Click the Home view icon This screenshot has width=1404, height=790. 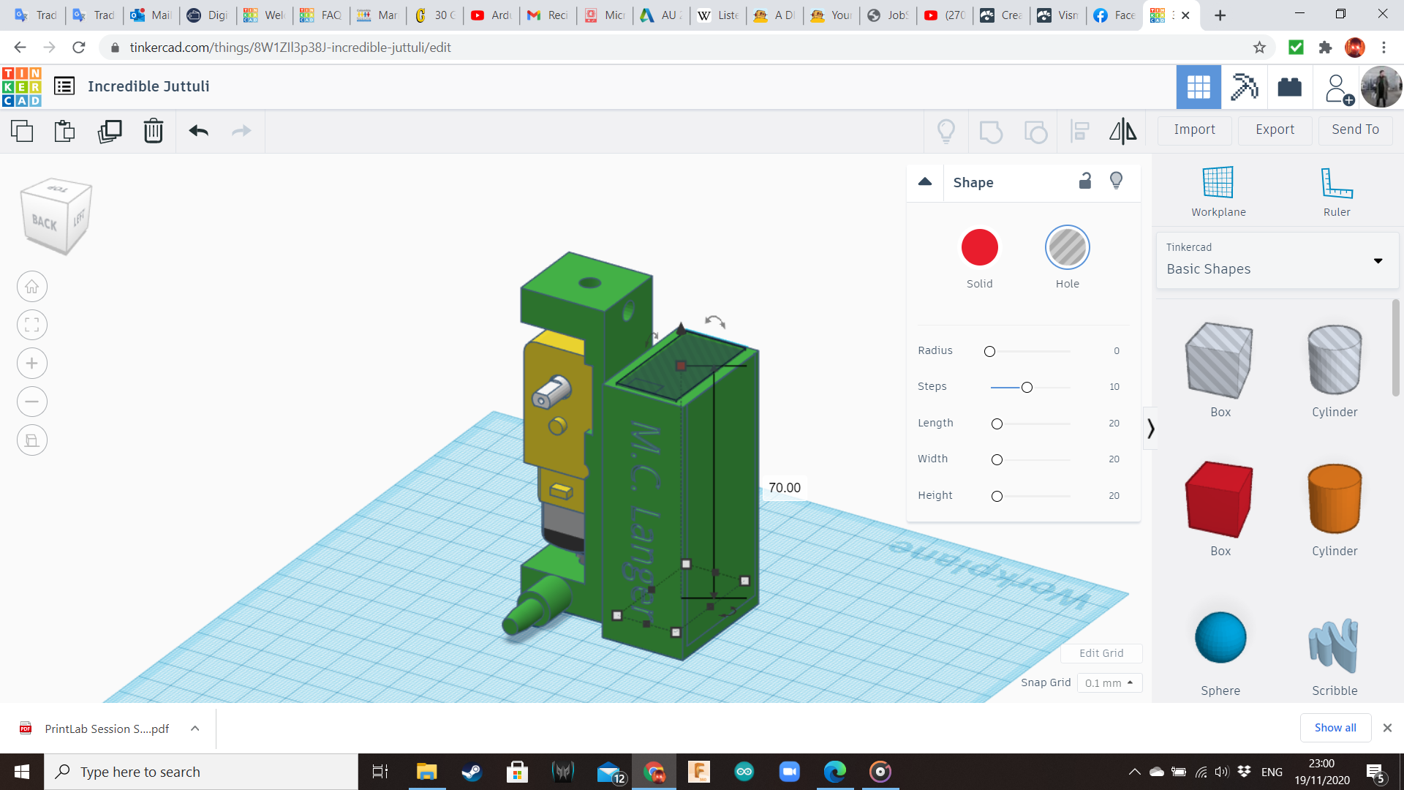(32, 287)
